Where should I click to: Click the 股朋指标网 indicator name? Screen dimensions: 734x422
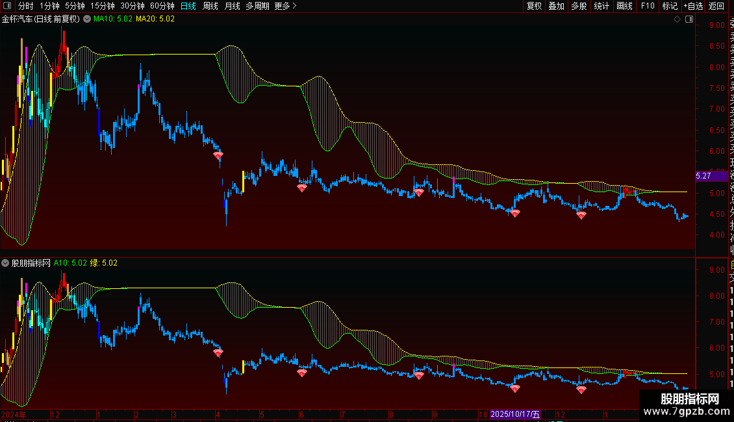click(31, 263)
